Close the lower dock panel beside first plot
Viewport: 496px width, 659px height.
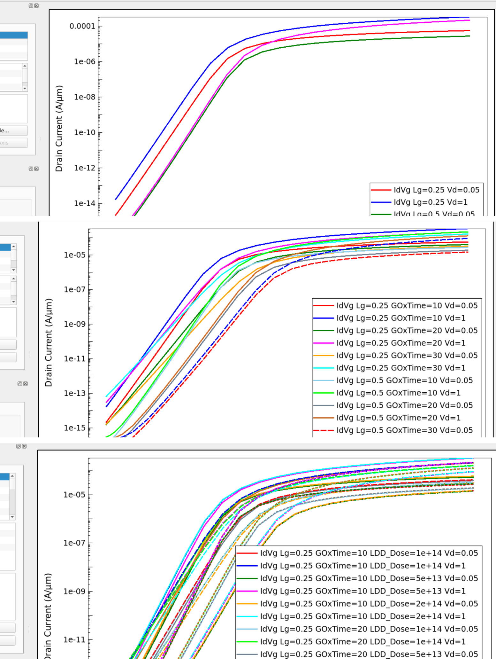[36, 169]
